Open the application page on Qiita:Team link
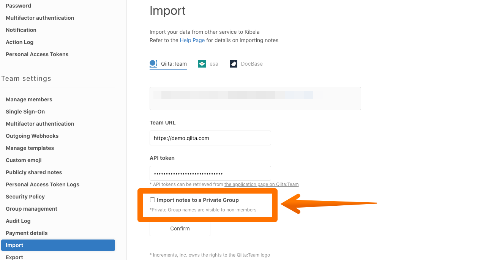The height and width of the screenshot is (260, 483). pyautogui.click(x=261, y=184)
